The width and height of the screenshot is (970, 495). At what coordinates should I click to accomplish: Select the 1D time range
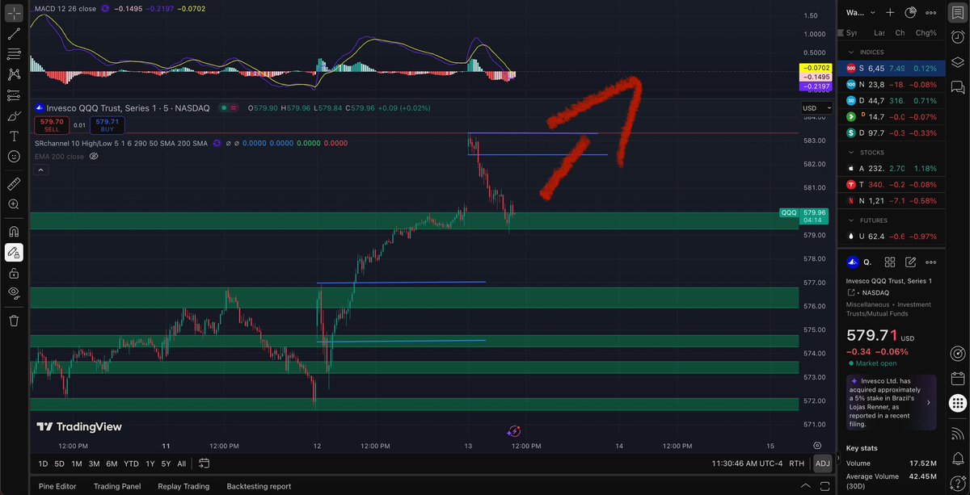tap(44, 464)
